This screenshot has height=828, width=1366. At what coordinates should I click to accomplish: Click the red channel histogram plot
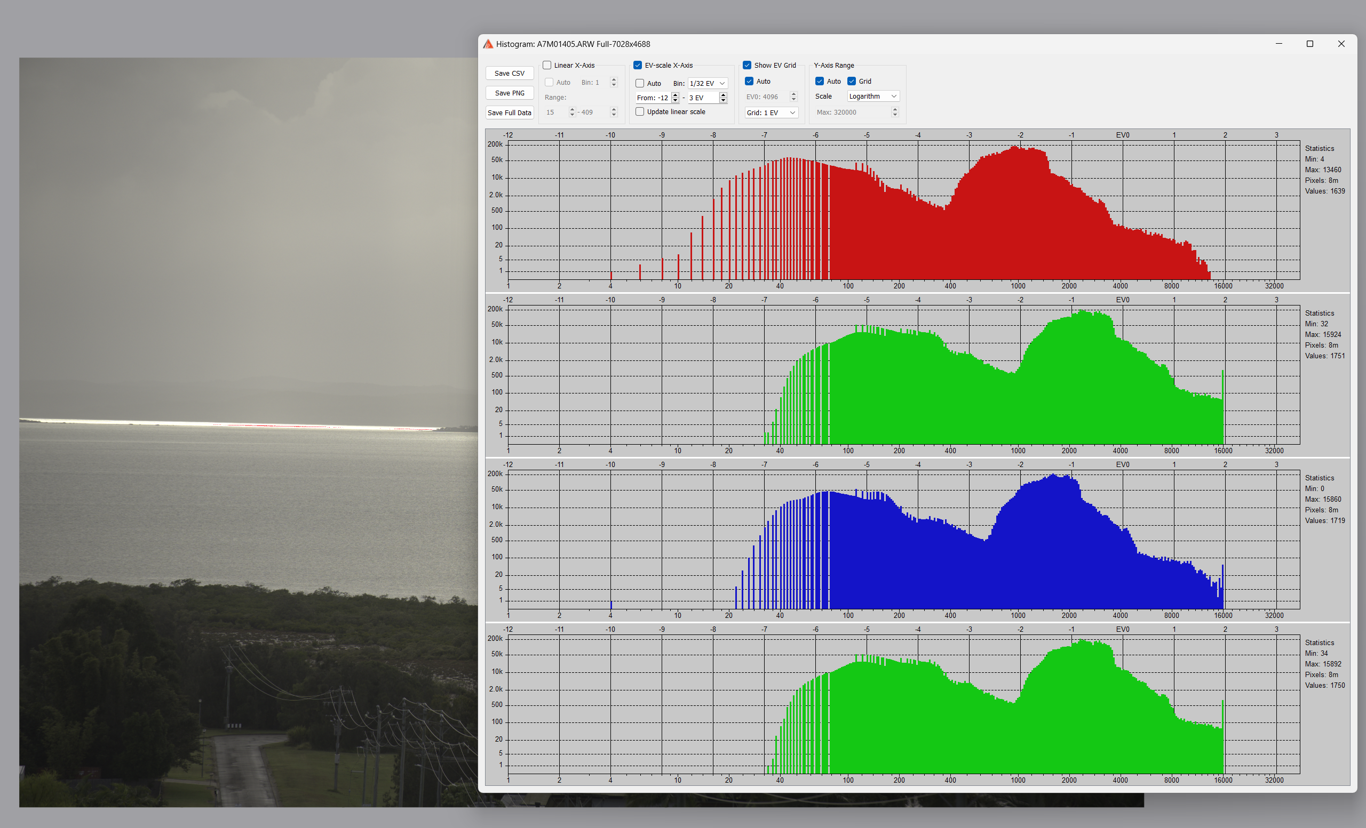904,211
